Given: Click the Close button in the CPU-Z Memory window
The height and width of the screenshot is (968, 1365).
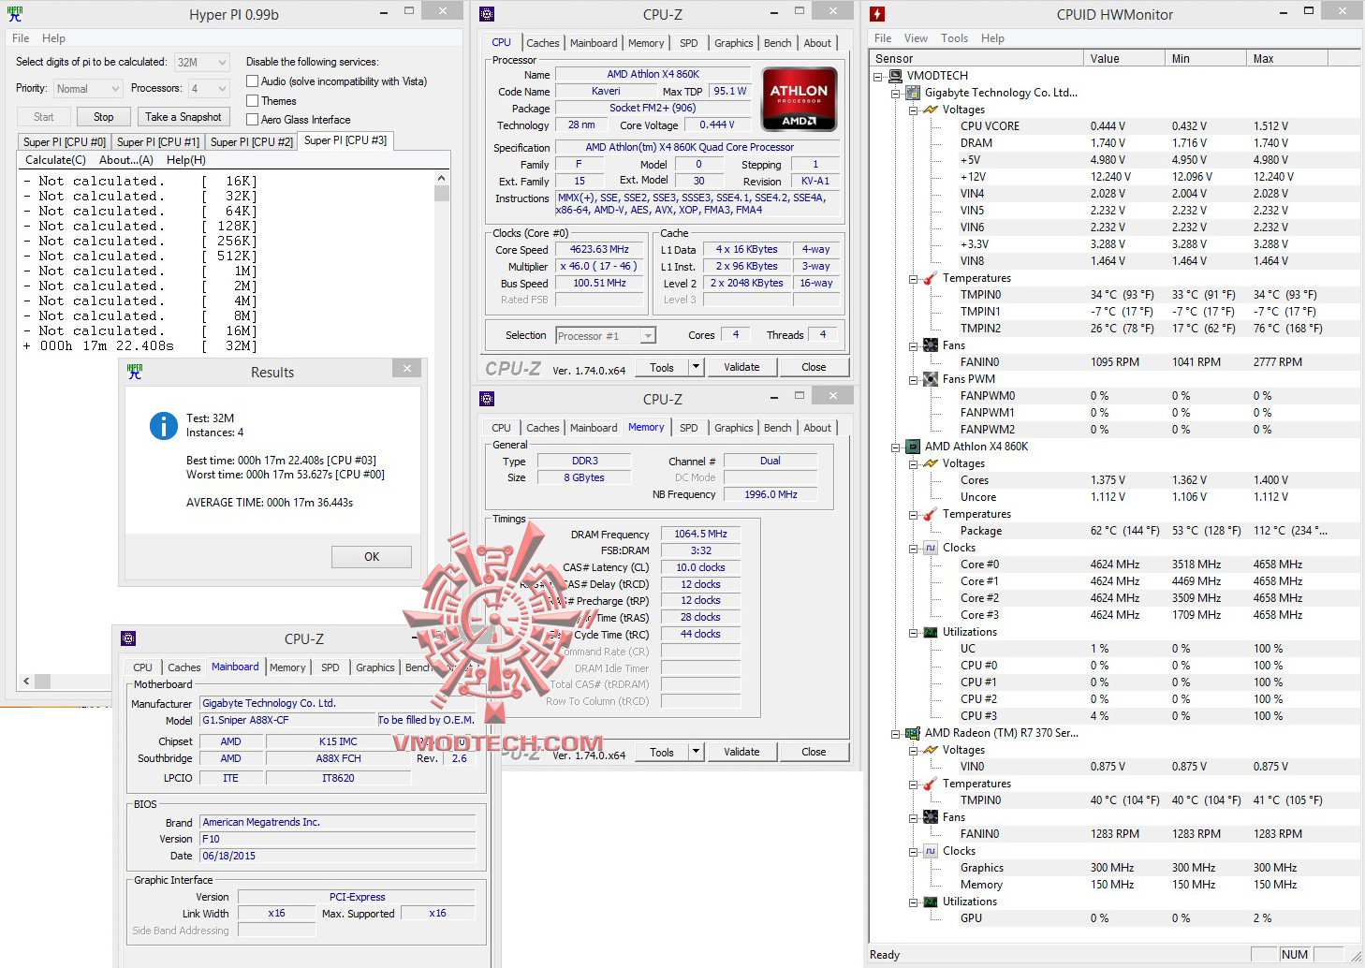Looking at the screenshot, I should (x=814, y=752).
